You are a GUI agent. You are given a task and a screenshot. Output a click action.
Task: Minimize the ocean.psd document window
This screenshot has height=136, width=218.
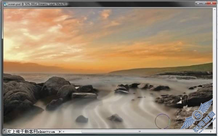[198, 3]
